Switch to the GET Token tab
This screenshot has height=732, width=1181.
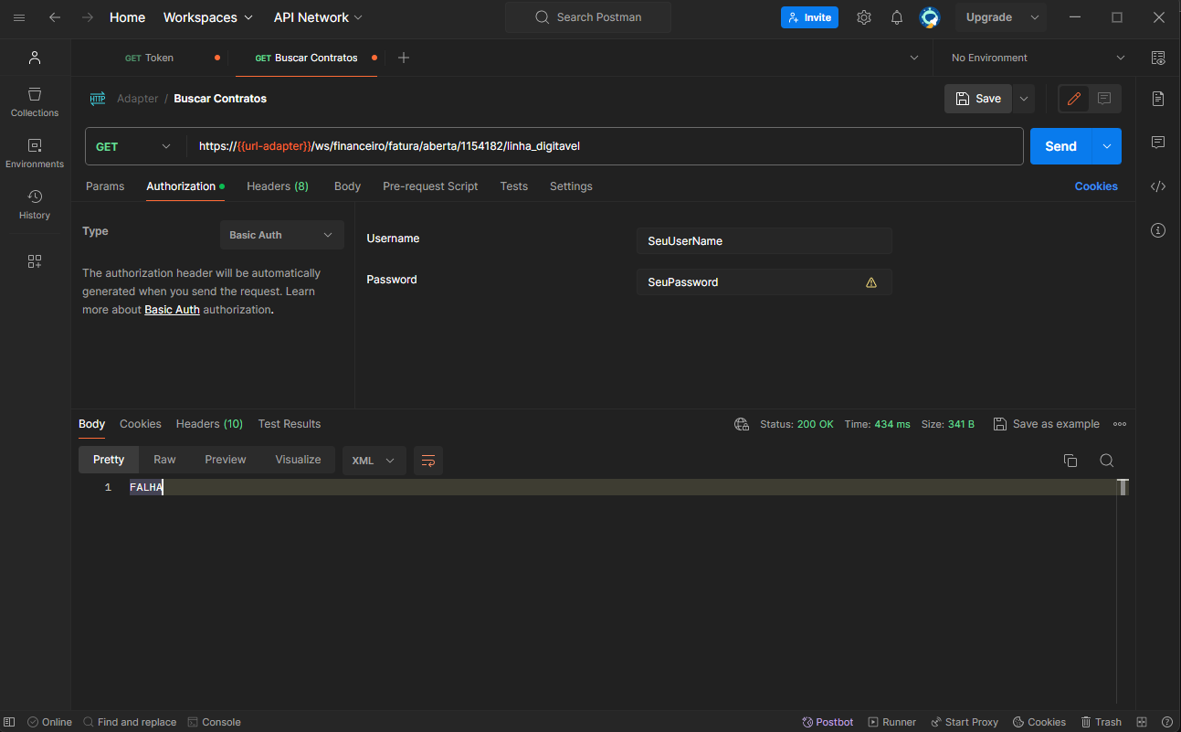151,58
